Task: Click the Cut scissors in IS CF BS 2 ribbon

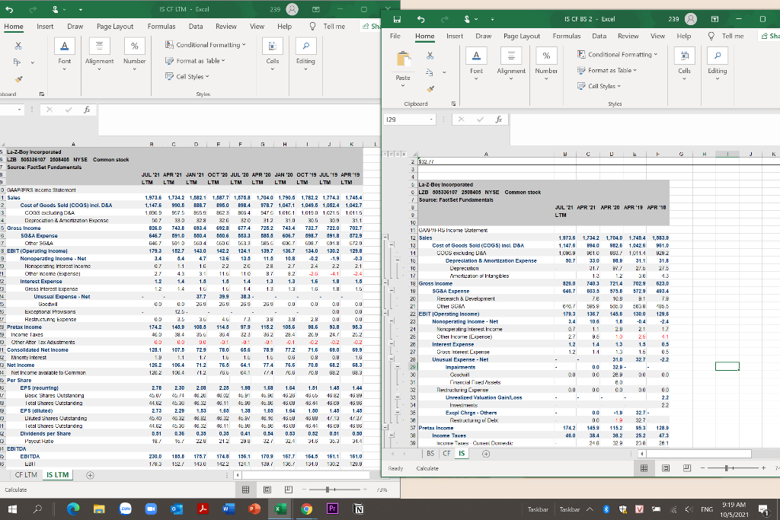Action: [x=432, y=54]
